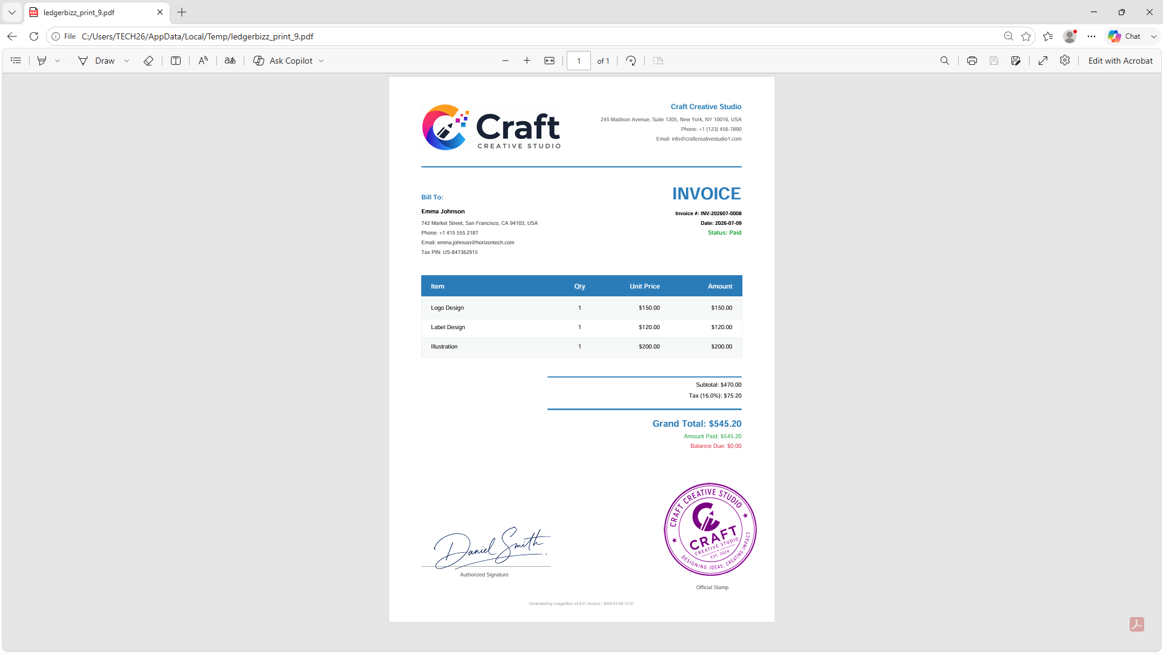The height and width of the screenshot is (654, 1163).
Task: Click Amount Paid: $545.20 text
Action: (713, 436)
